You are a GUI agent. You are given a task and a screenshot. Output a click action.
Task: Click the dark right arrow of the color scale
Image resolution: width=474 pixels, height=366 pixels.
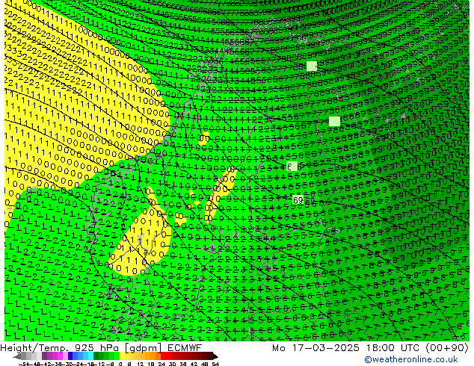point(215,356)
